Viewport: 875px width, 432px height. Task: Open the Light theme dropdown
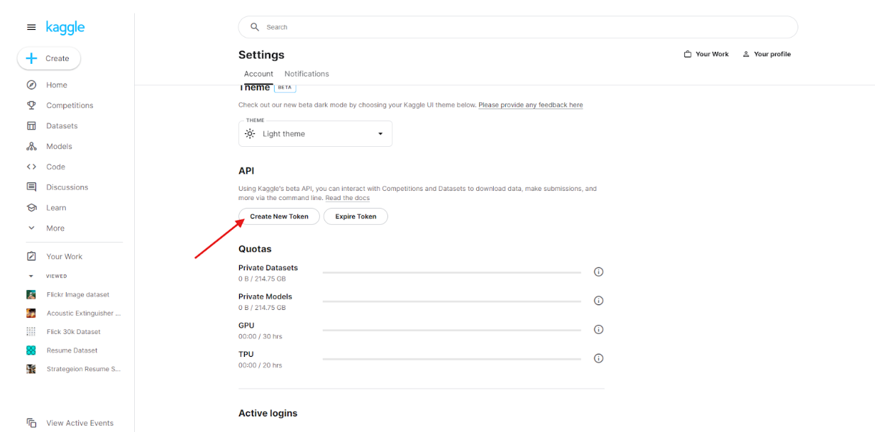(315, 134)
